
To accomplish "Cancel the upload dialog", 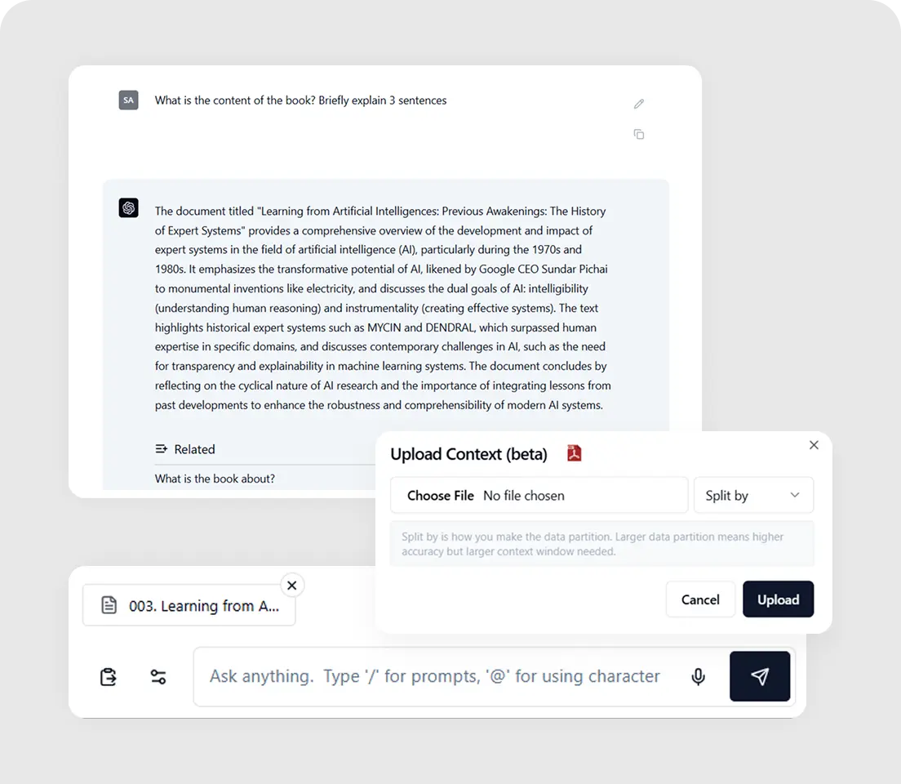I will coord(700,599).
